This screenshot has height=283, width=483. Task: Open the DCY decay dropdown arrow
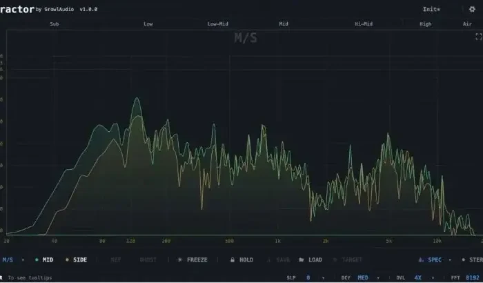pyautogui.click(x=378, y=278)
